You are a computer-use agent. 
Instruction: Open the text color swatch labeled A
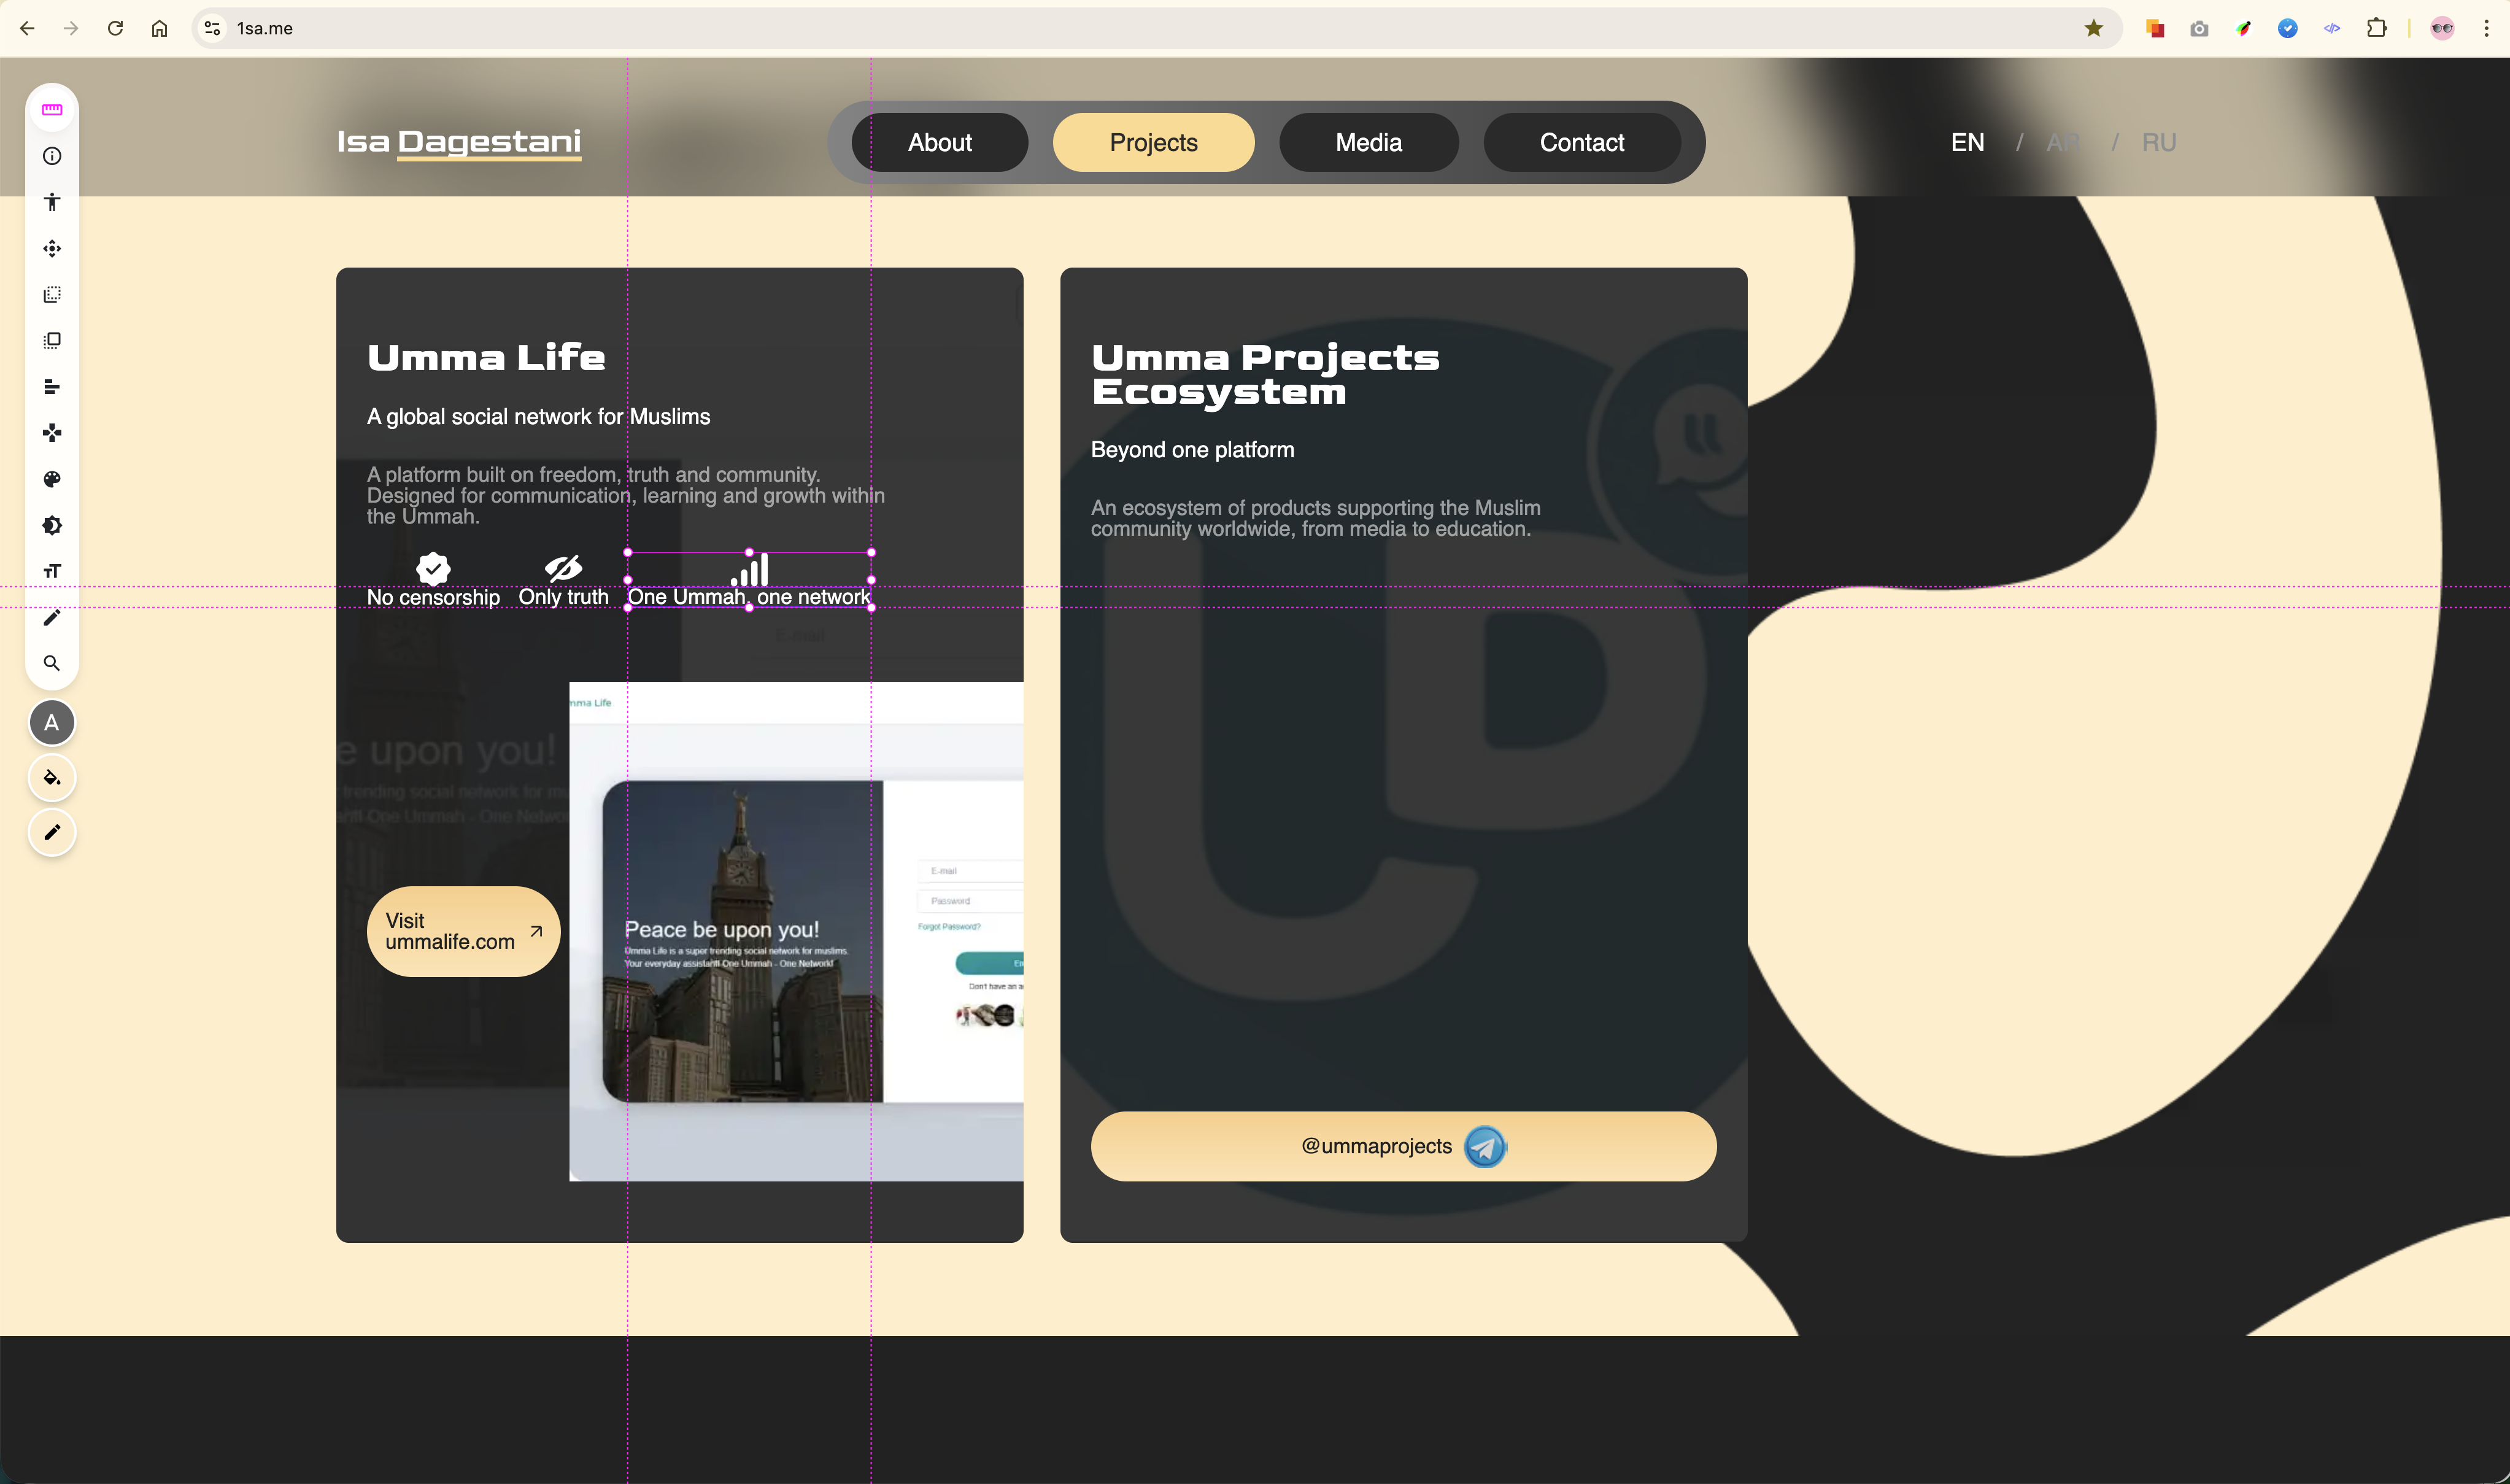[x=52, y=723]
